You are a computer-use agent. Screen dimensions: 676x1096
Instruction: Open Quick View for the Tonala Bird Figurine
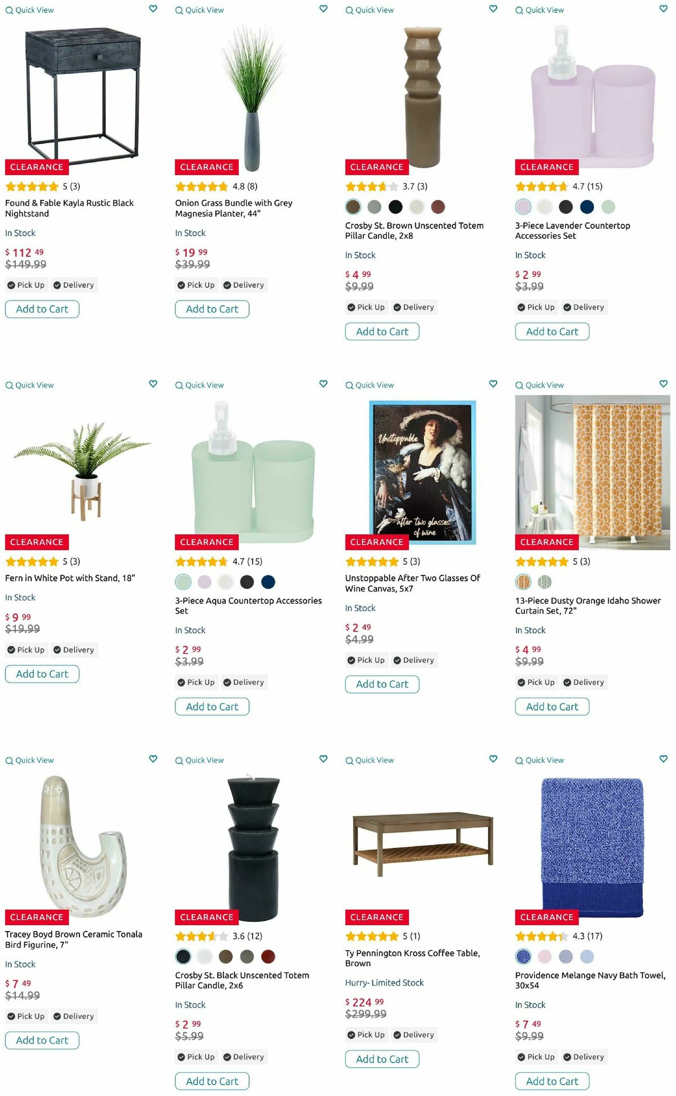click(30, 760)
